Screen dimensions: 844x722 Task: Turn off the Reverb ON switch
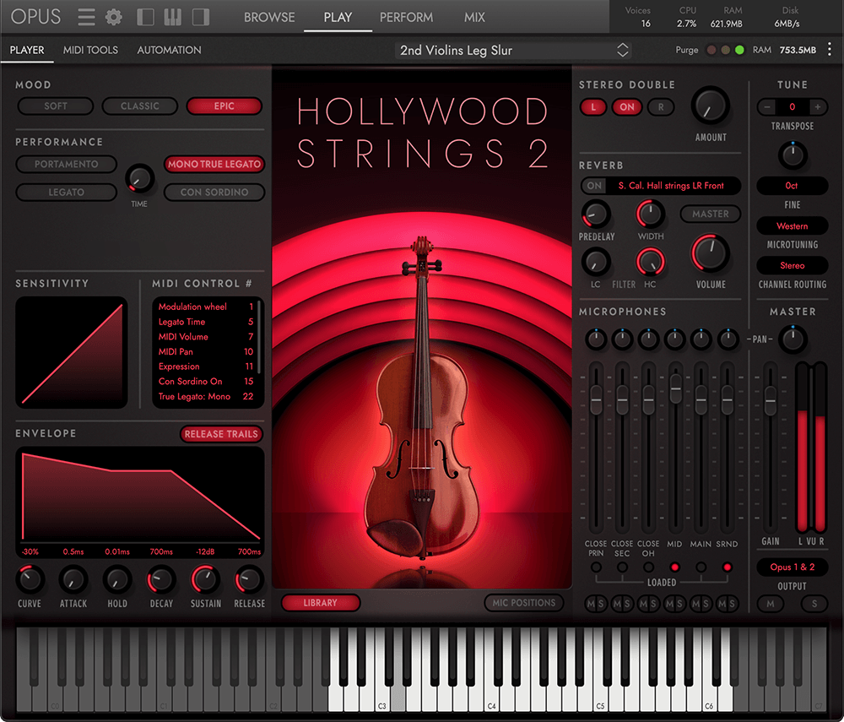(593, 186)
